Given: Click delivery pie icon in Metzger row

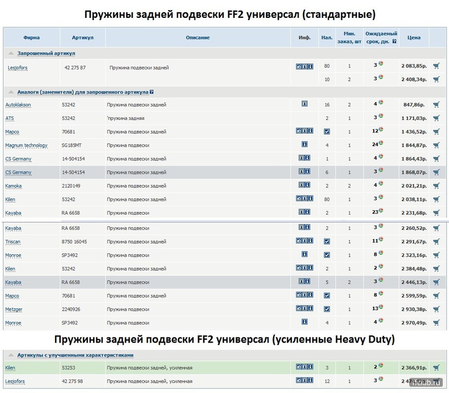Looking at the screenshot, I should click(x=381, y=307).
